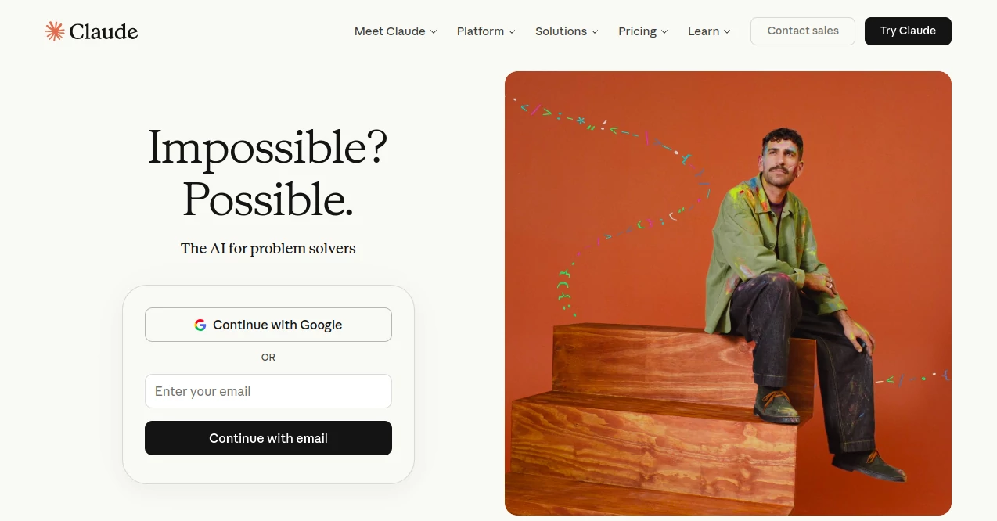Open the Learn dropdown chevron
Image resolution: width=997 pixels, height=521 pixels.
click(727, 32)
